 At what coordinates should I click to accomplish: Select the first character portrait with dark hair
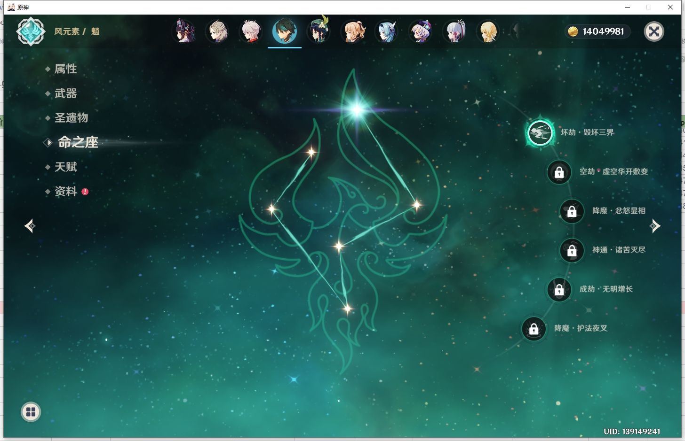click(184, 31)
